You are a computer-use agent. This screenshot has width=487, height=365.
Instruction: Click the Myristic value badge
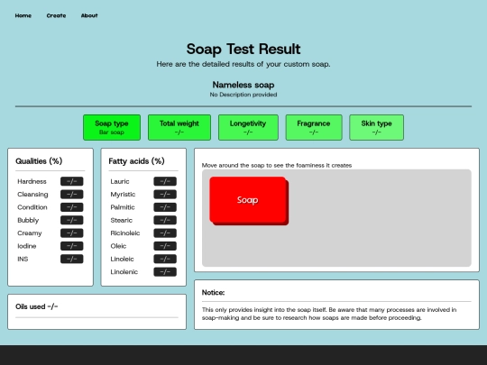point(165,195)
